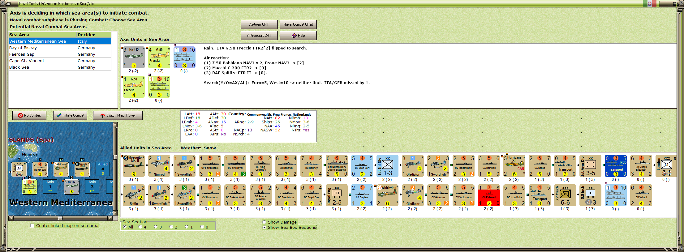The image size is (684, 252).
Task: Select the CA Dupleix cruiser counter
Action: (362, 195)
